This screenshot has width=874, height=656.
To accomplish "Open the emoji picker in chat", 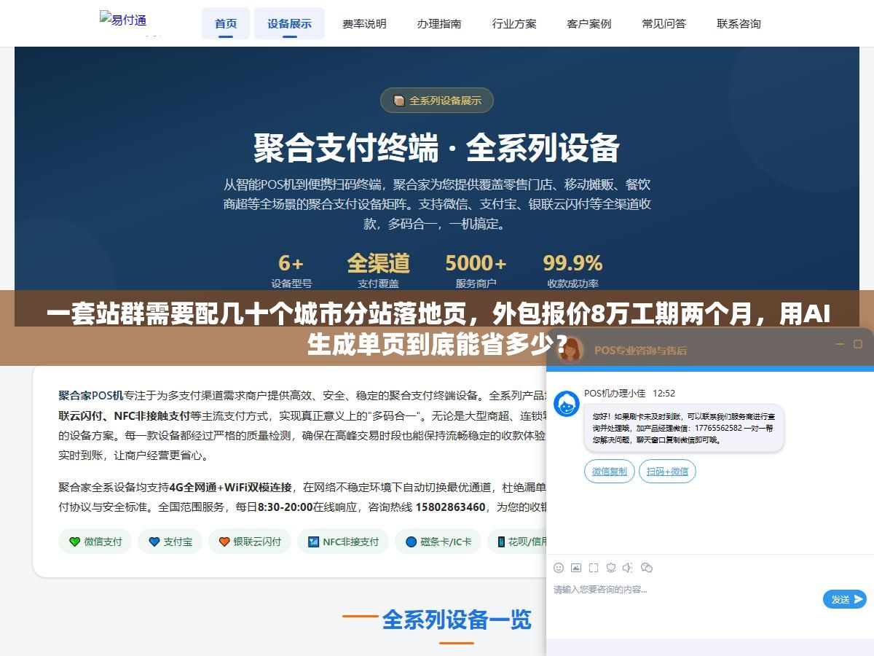I will (559, 568).
